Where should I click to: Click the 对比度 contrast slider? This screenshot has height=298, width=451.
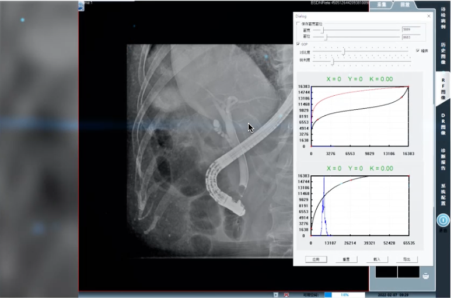click(x=361, y=51)
